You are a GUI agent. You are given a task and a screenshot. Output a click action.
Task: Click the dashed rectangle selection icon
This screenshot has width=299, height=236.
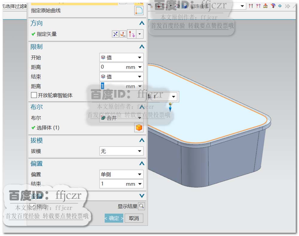(x=165, y=6)
